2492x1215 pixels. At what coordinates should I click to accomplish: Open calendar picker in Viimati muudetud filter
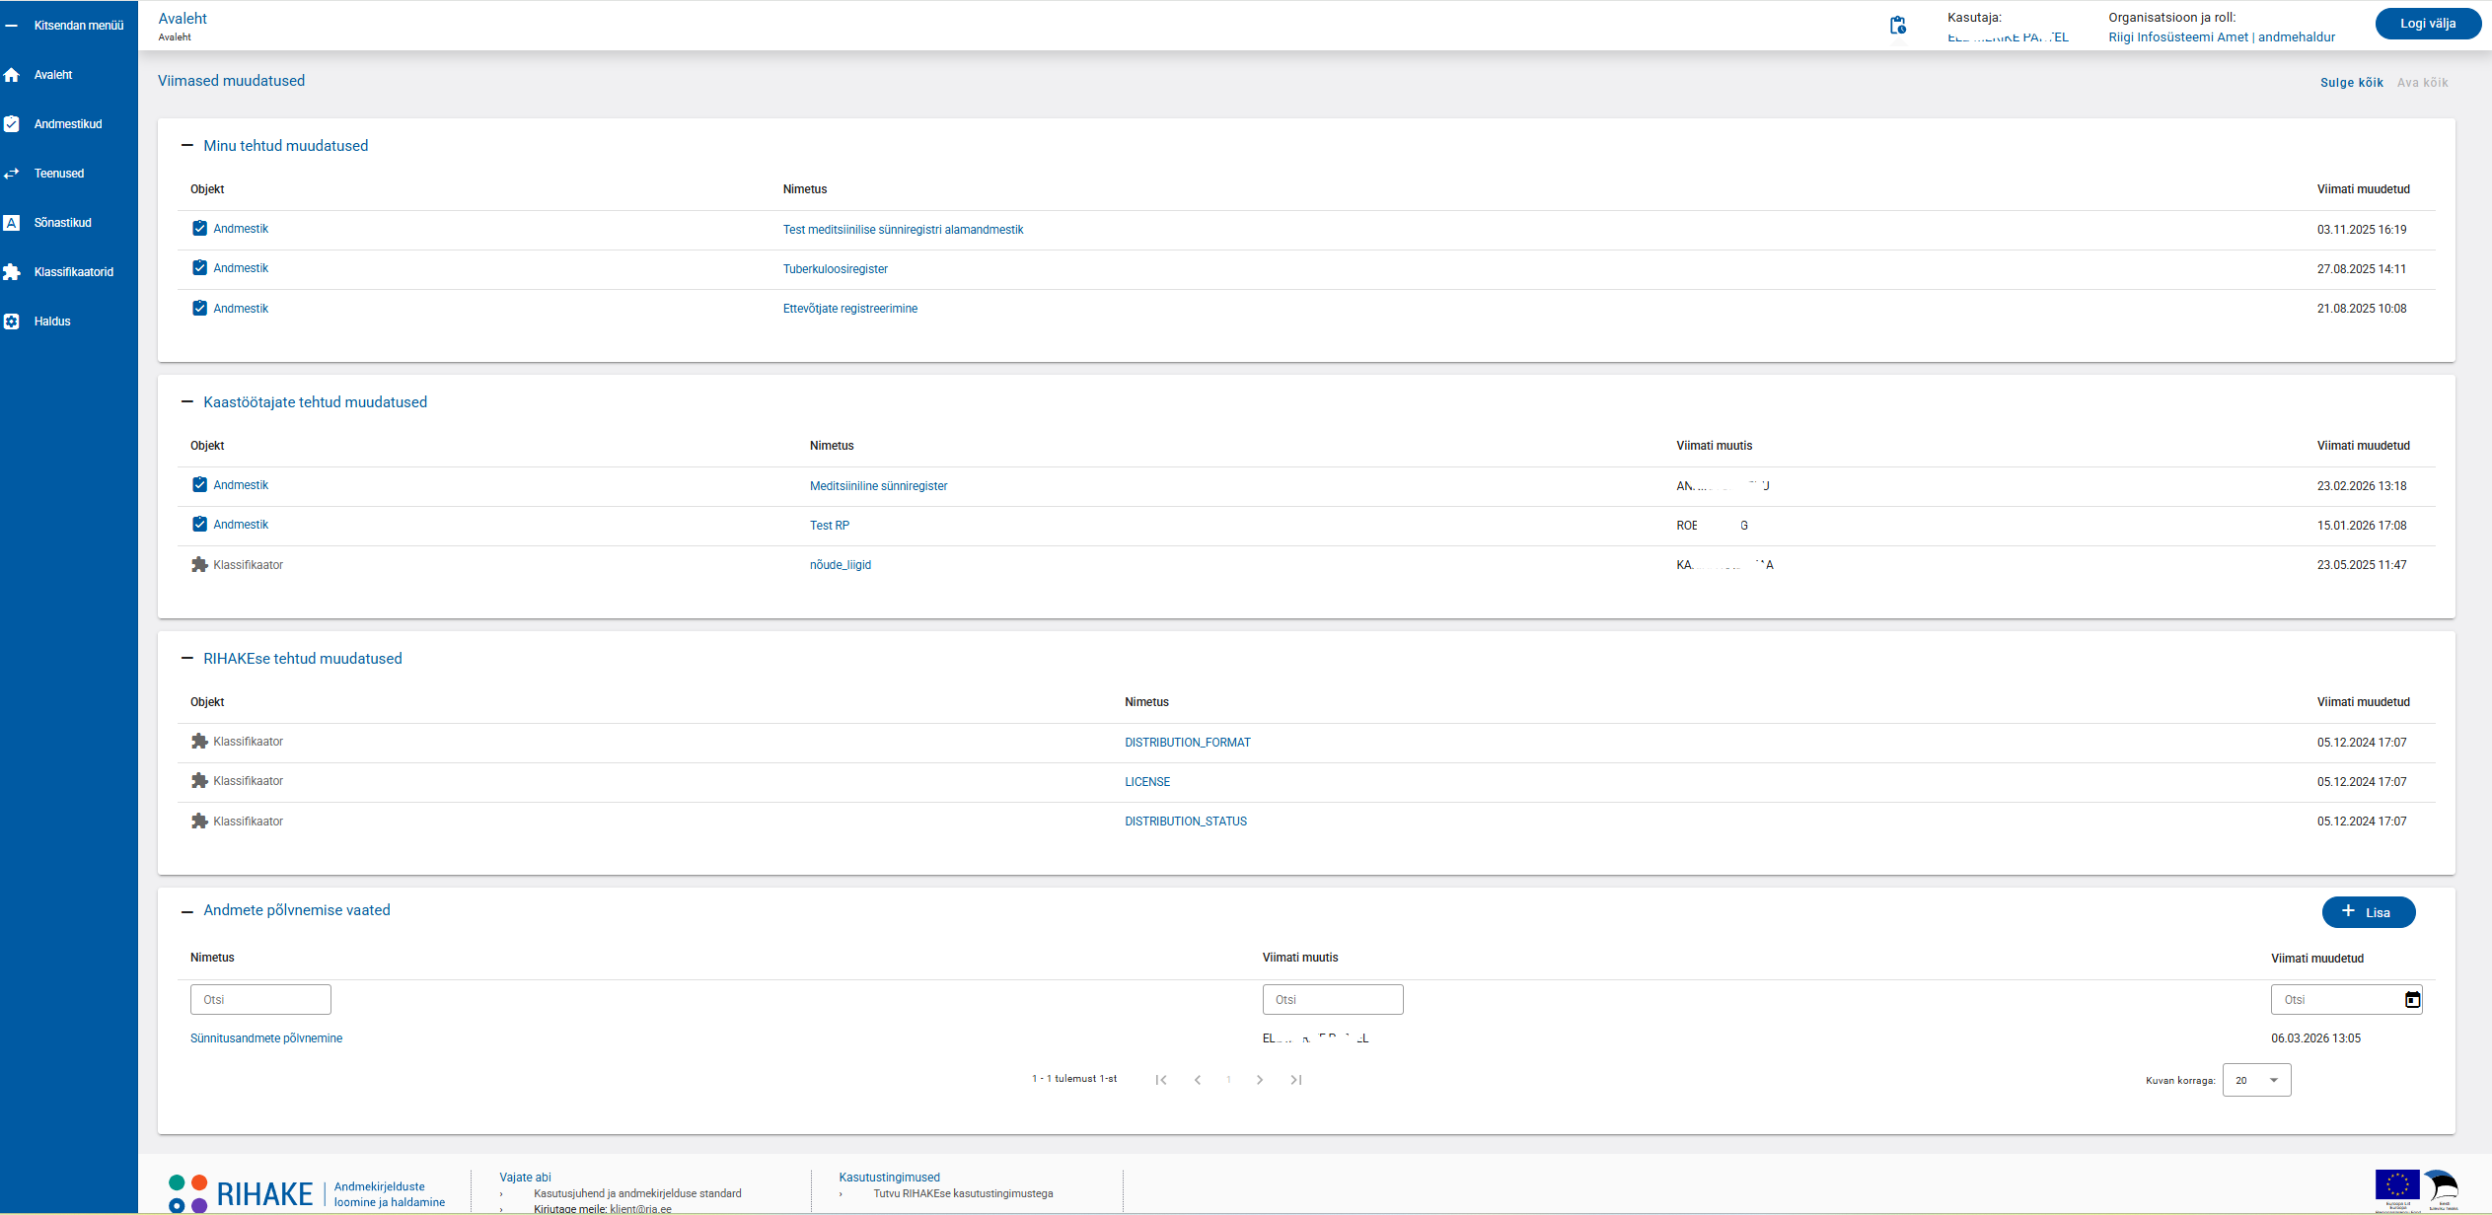click(2412, 1000)
